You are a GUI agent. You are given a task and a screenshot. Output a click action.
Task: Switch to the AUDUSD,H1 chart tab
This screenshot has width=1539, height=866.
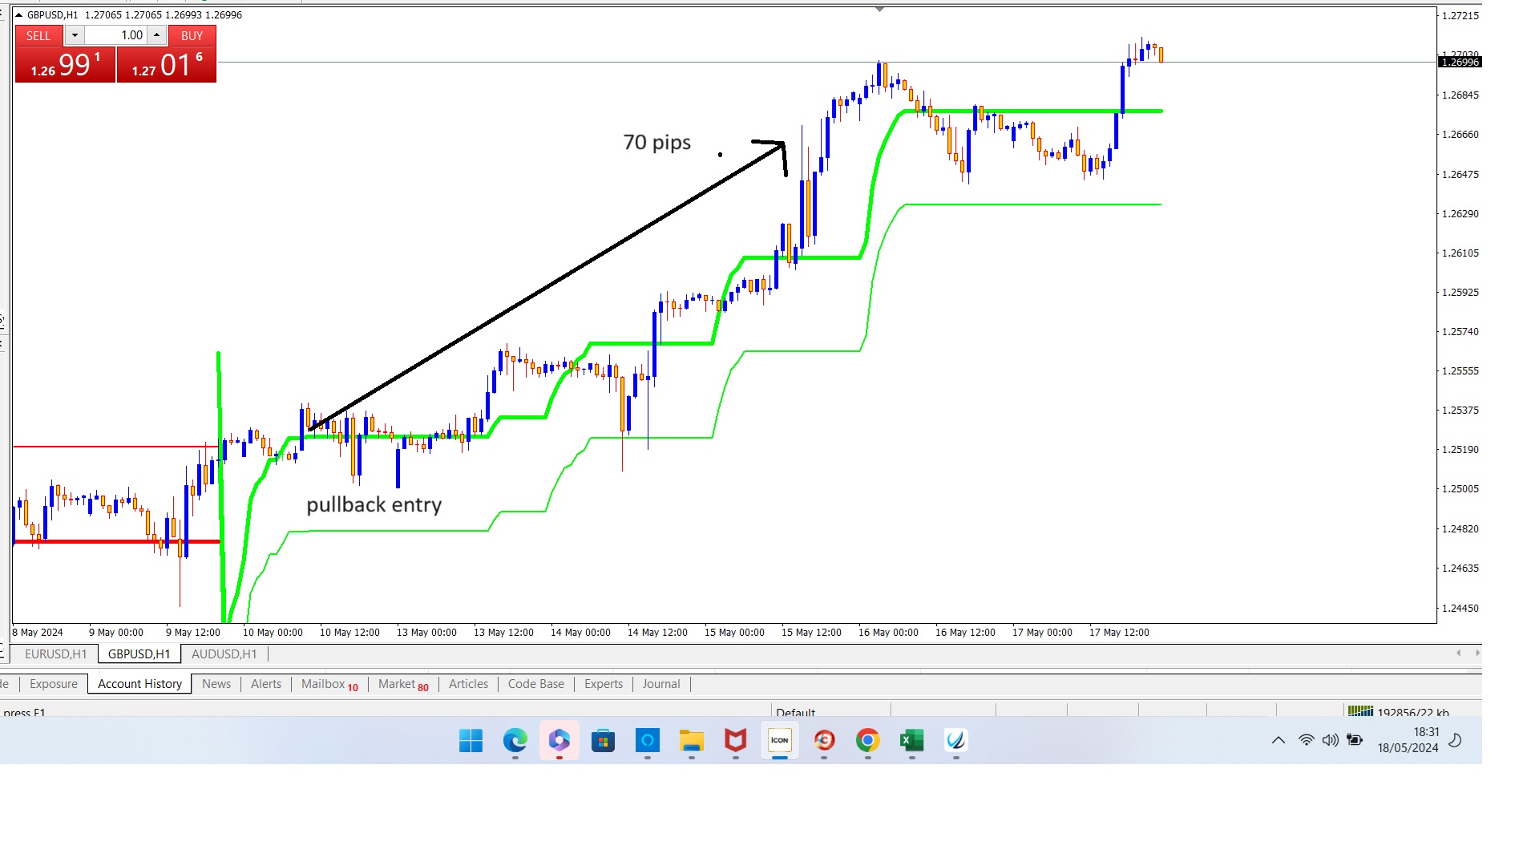[224, 654]
